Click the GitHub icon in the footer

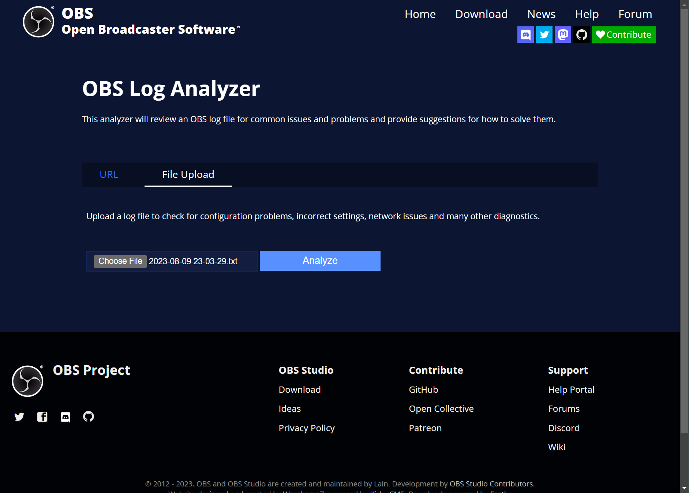pos(89,417)
